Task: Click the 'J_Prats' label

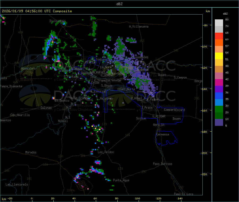Action: pyautogui.click(x=147, y=108)
